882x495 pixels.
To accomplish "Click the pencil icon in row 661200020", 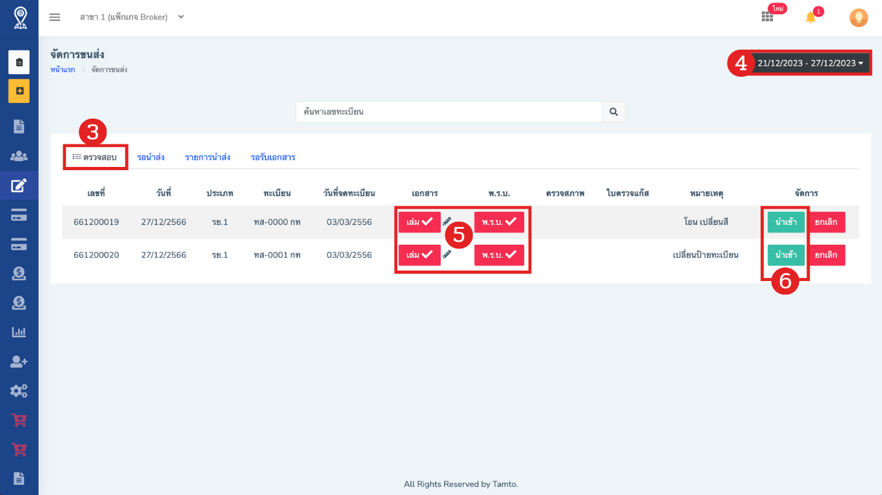I will [x=447, y=255].
